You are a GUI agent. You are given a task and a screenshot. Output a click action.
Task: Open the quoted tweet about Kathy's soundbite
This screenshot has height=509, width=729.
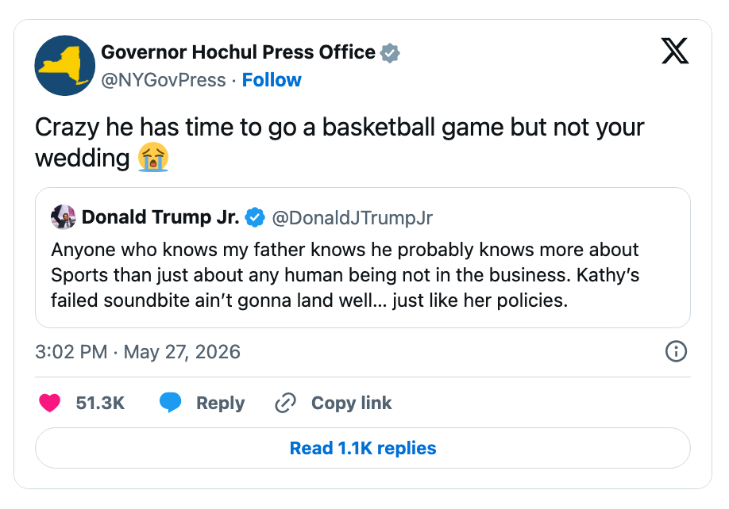tap(363, 258)
